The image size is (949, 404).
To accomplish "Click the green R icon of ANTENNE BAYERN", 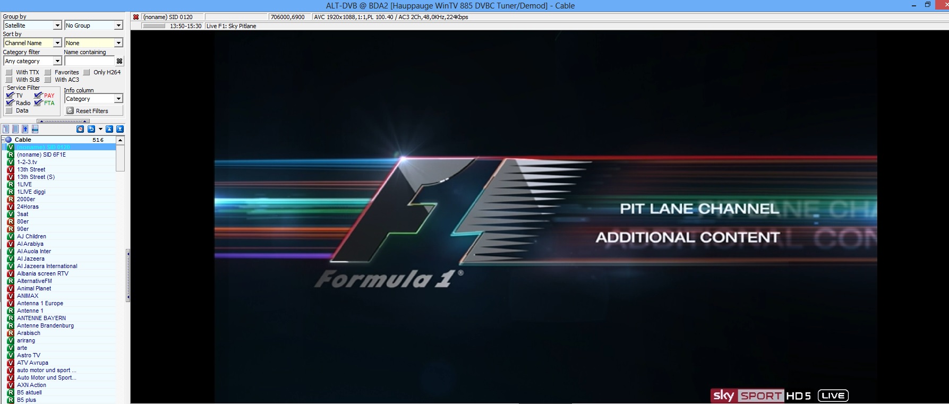I will tap(10, 318).
